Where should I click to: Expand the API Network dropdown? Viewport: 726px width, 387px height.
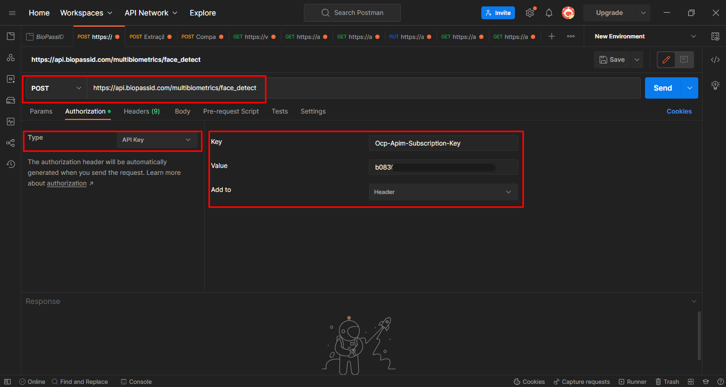[151, 13]
